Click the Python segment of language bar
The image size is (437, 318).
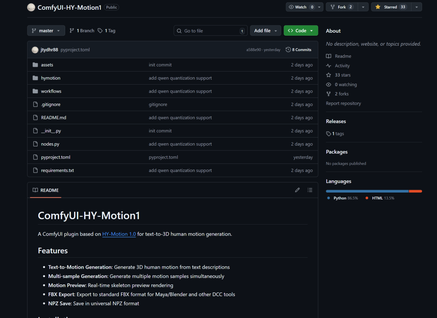point(367,191)
